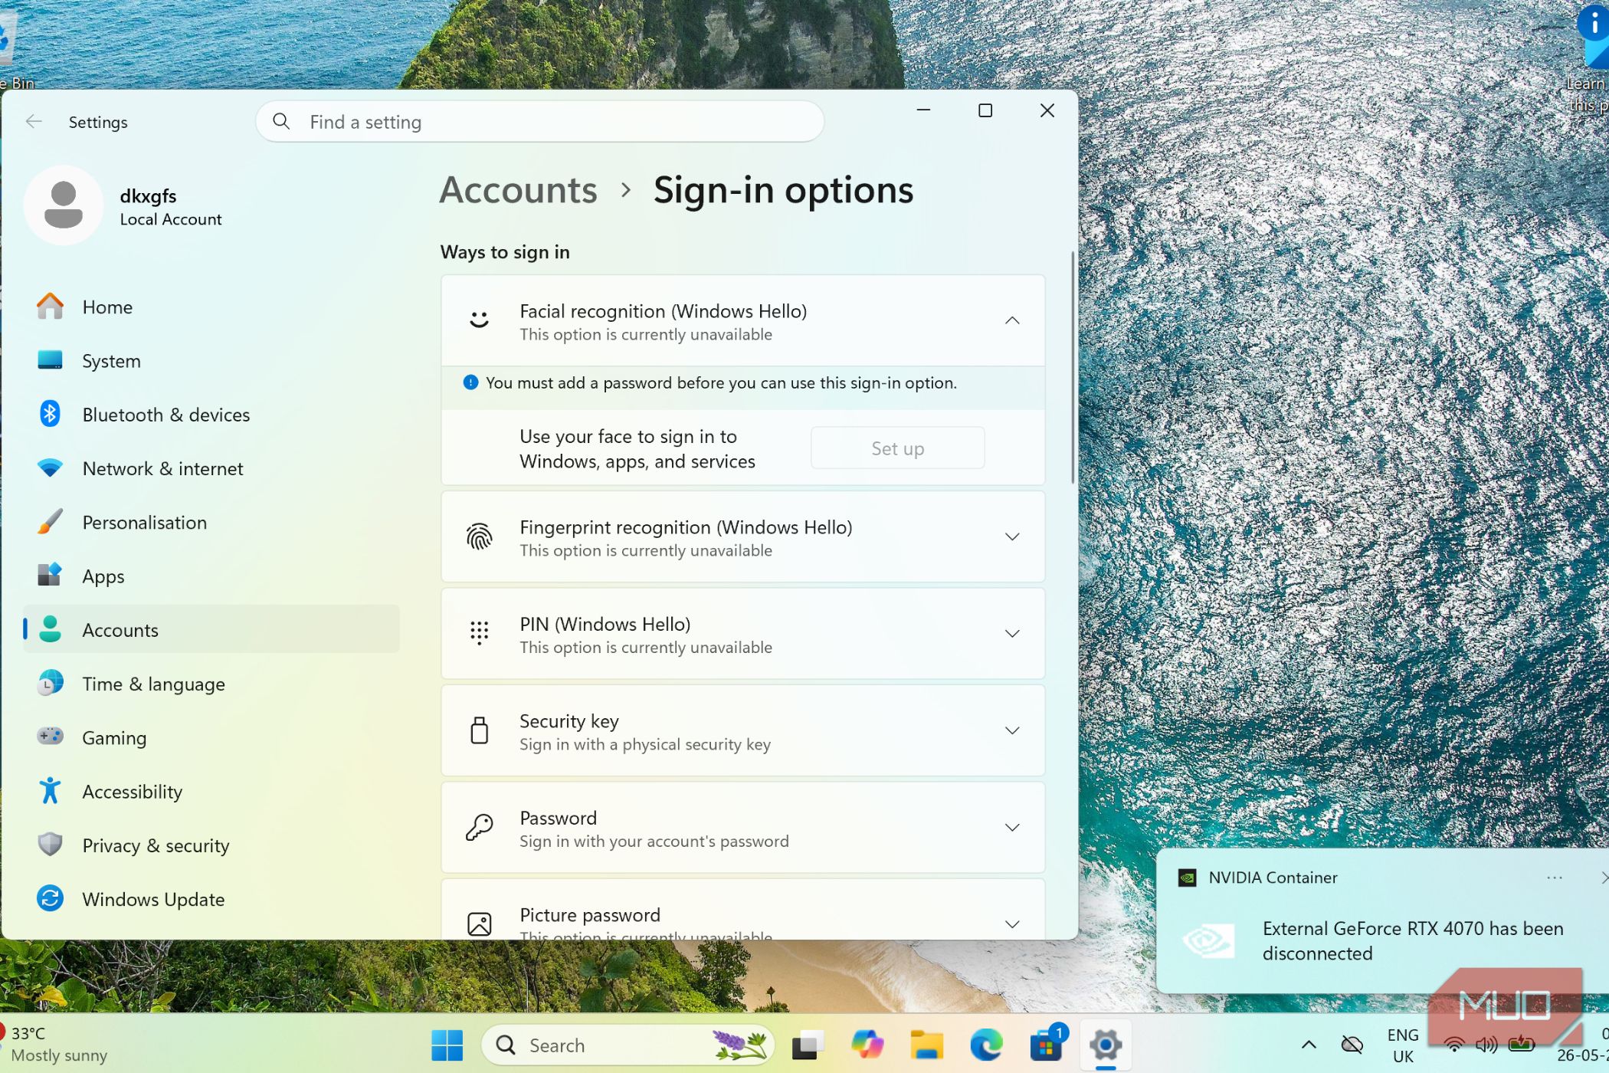
Task: Click the Accounts breadcrumb link
Action: [x=519, y=190]
